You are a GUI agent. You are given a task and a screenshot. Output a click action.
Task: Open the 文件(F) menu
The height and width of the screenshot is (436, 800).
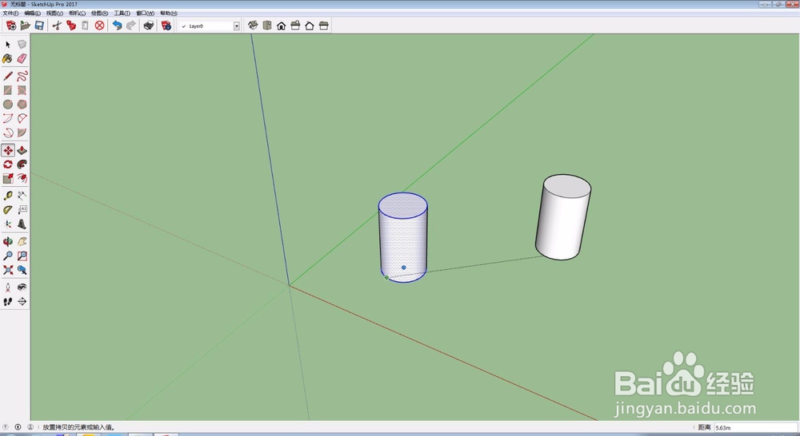click(10, 14)
